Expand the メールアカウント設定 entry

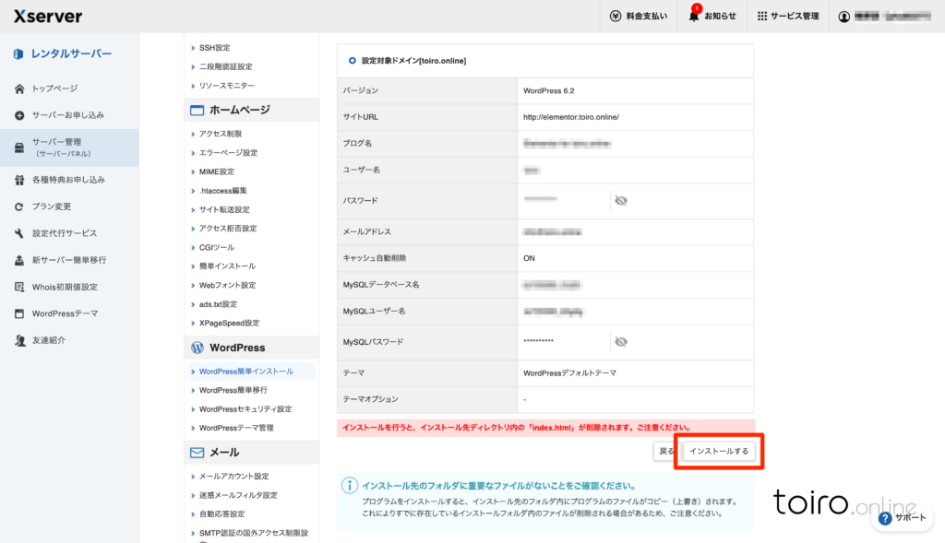(x=233, y=476)
